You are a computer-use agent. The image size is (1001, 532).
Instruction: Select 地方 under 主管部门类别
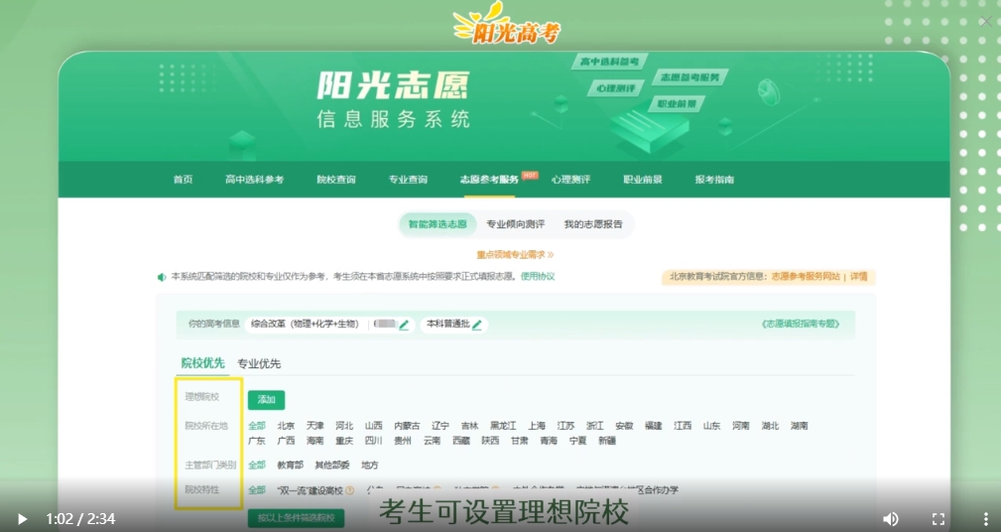tap(370, 465)
